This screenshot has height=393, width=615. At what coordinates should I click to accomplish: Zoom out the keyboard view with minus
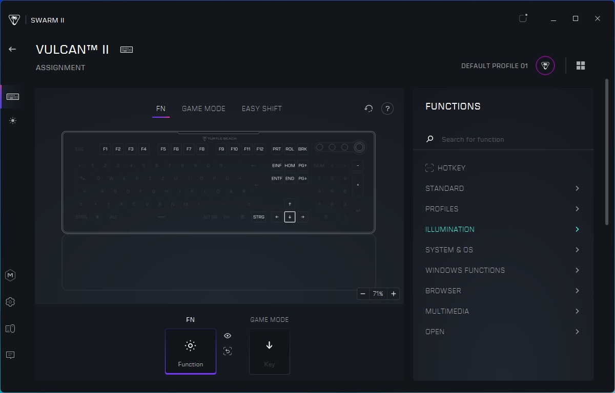[x=363, y=294]
